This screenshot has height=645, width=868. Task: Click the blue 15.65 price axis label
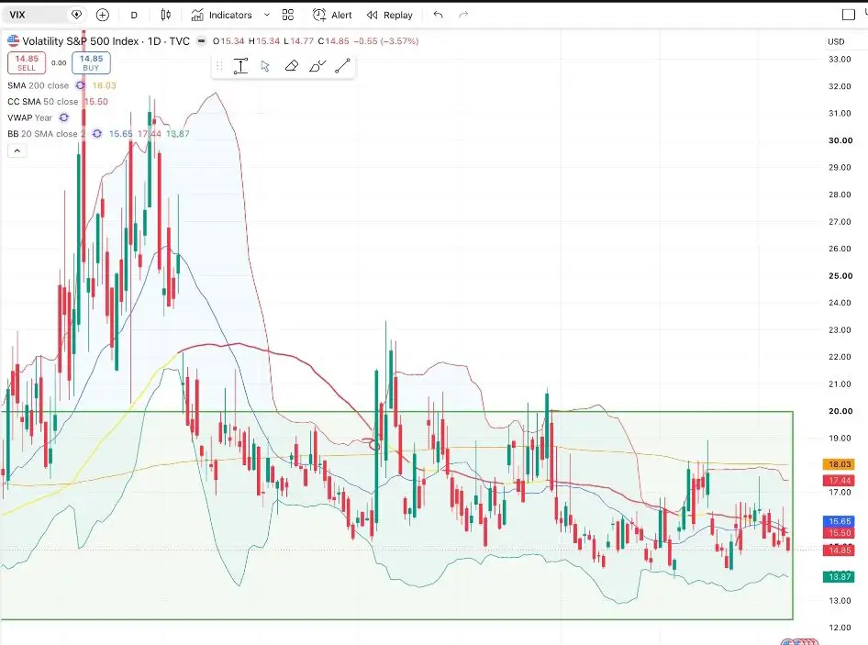click(840, 521)
